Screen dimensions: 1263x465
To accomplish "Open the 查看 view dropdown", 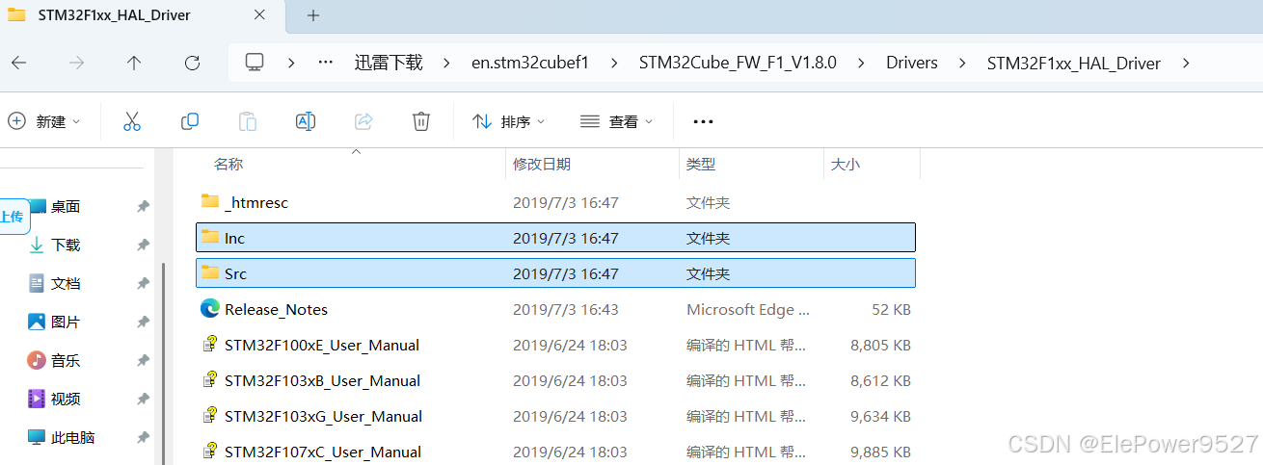I will [x=617, y=121].
